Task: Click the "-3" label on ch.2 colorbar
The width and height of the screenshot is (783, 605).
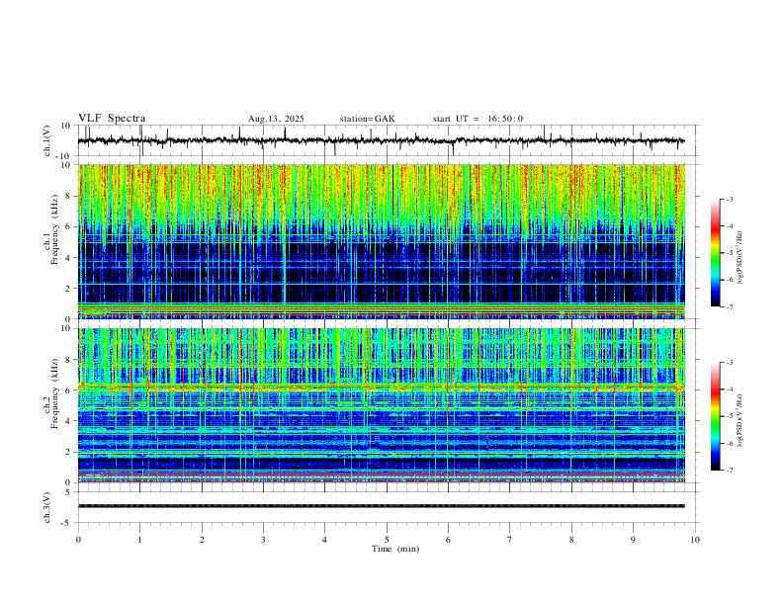Action: tap(729, 363)
